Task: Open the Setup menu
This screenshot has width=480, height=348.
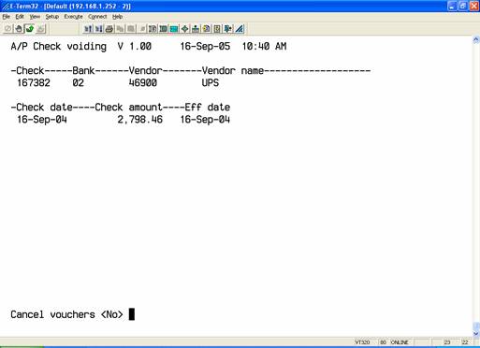Action: click(x=51, y=17)
